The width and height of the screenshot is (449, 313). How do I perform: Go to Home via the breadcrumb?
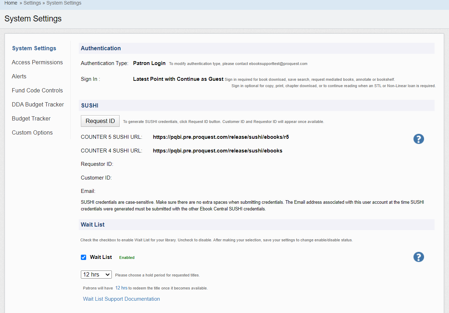[11, 3]
